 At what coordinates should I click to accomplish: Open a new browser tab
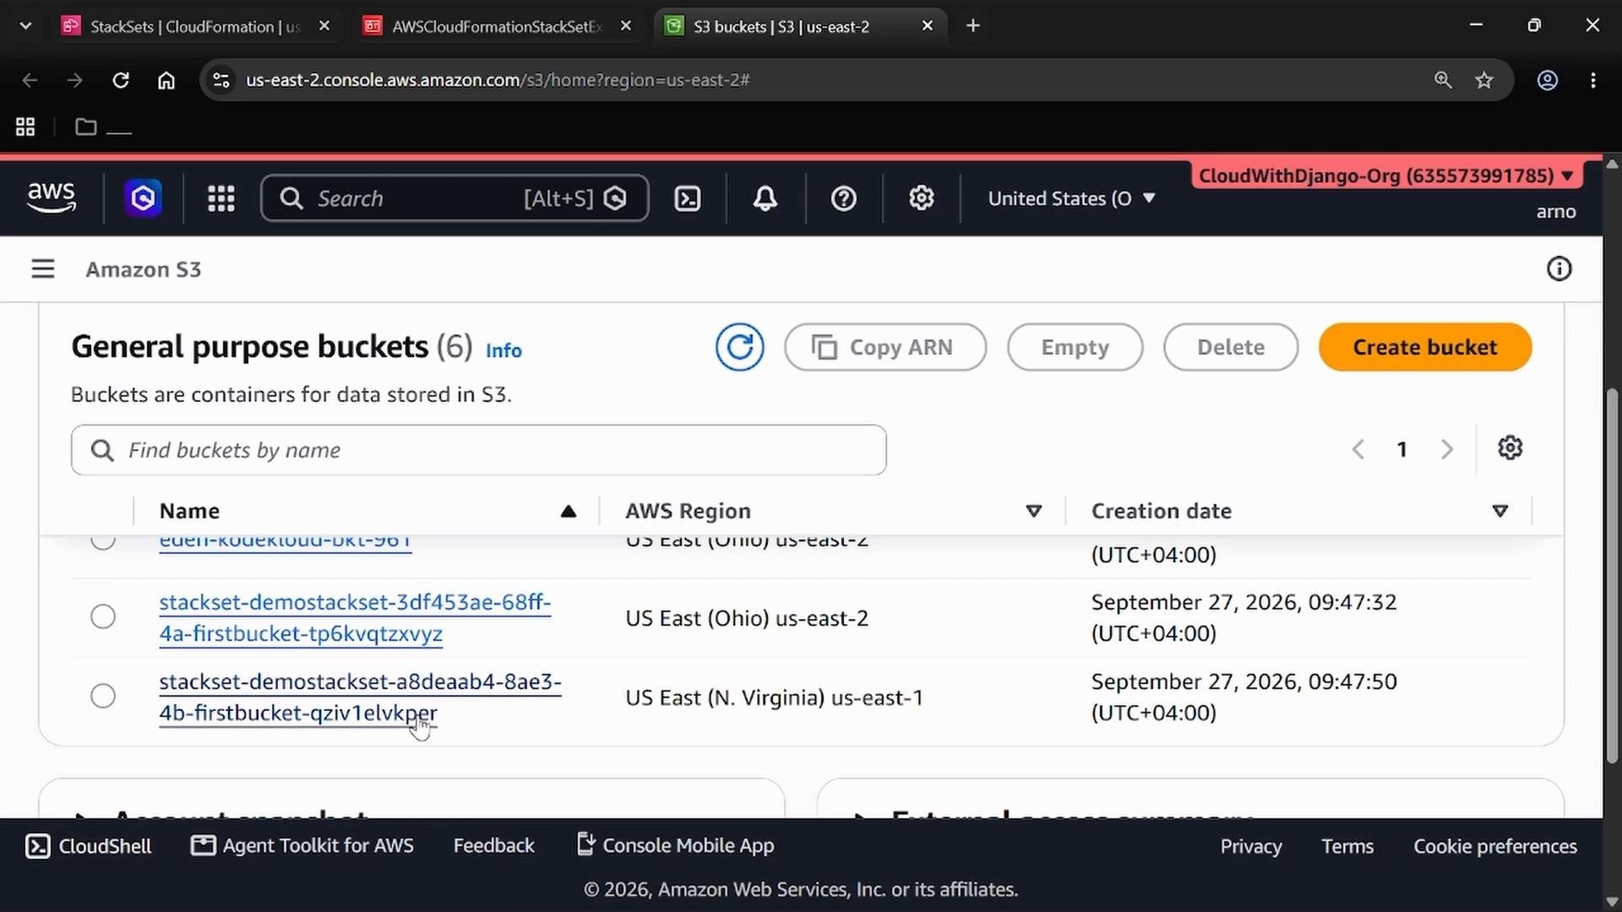(973, 26)
